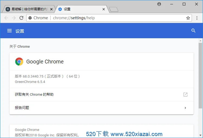Maximize the Chrome window
203x138 pixels.
point(184,4)
